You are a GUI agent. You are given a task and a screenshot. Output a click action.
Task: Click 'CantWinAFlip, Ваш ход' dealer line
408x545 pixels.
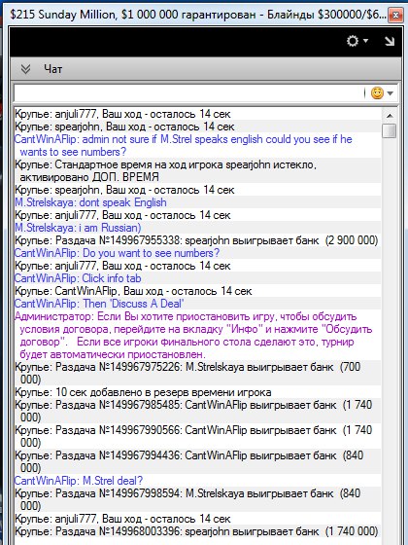pos(133,291)
